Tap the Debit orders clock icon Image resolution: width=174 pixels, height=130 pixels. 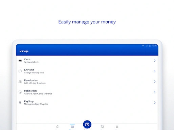pyautogui.click(x=20, y=92)
